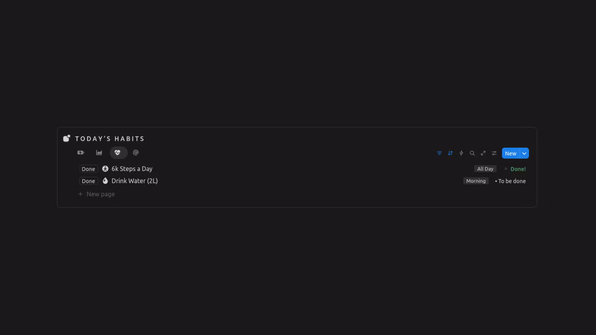Open the Morning tag selector
Screen dimensions: 596x335
476,181
